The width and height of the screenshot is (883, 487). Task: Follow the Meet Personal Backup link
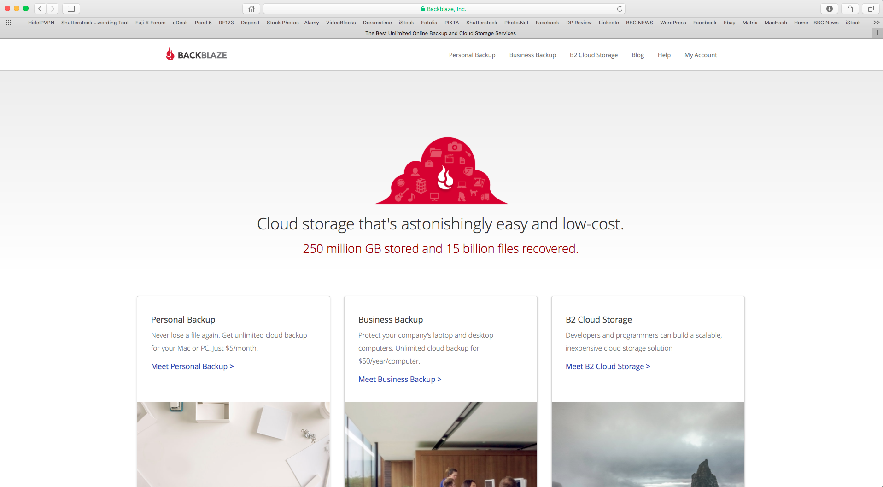(x=193, y=366)
